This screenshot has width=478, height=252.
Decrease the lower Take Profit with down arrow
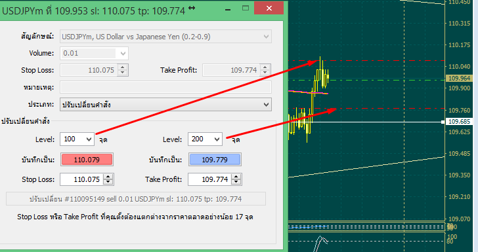[236, 182]
